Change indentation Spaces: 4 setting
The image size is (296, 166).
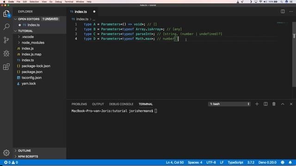pos(195,162)
